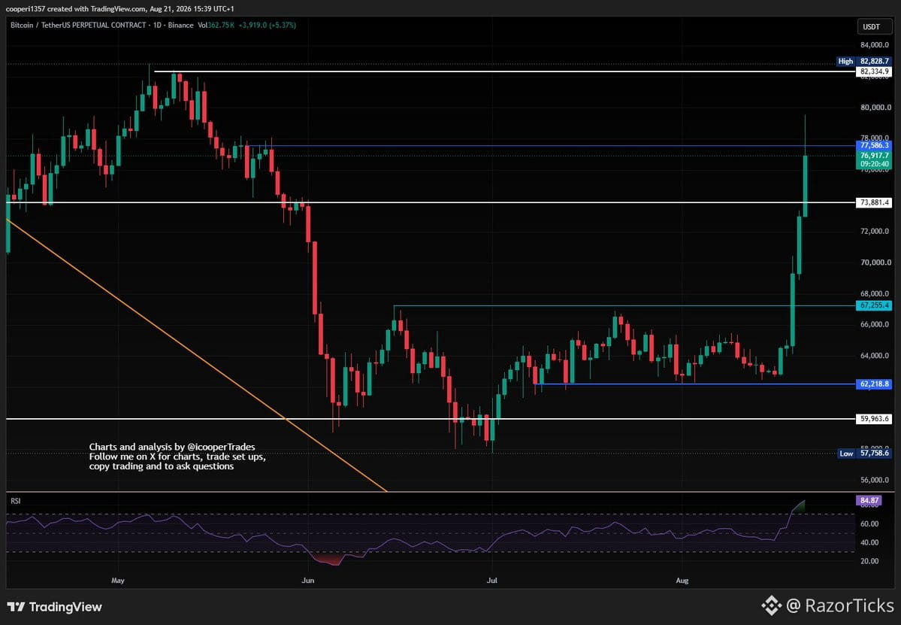Click the 'Charts and analysis by @icooperTrades' annotation
Viewport: 901px width, 625px height.
[x=172, y=447]
